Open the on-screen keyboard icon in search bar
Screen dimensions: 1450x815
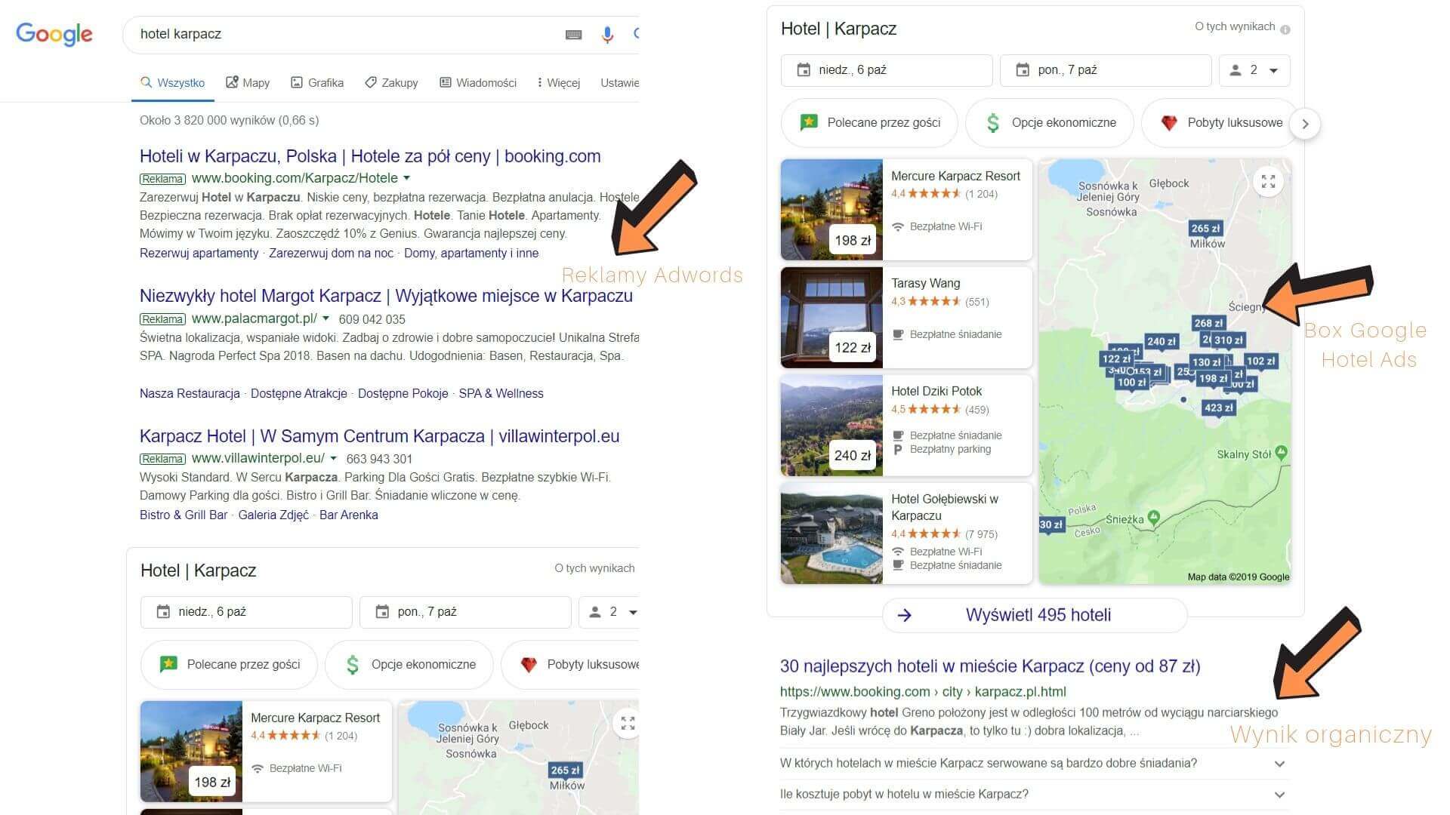(574, 34)
